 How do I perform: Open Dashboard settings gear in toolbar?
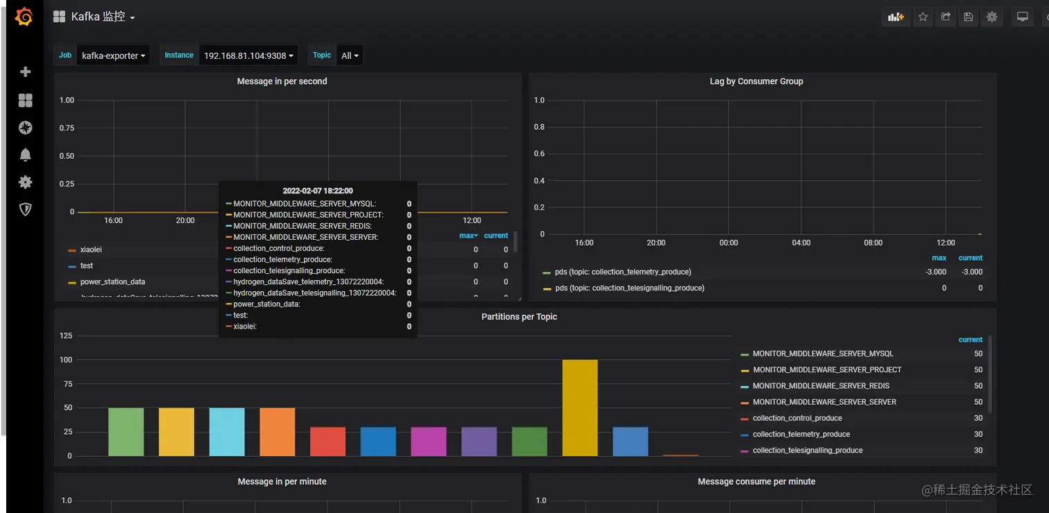click(992, 17)
